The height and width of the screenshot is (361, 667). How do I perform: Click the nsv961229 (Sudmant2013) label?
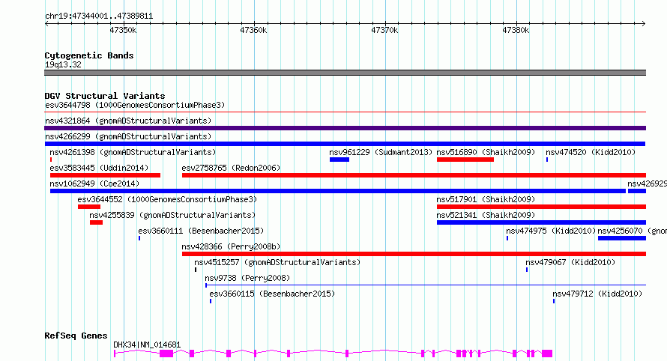tap(381, 152)
